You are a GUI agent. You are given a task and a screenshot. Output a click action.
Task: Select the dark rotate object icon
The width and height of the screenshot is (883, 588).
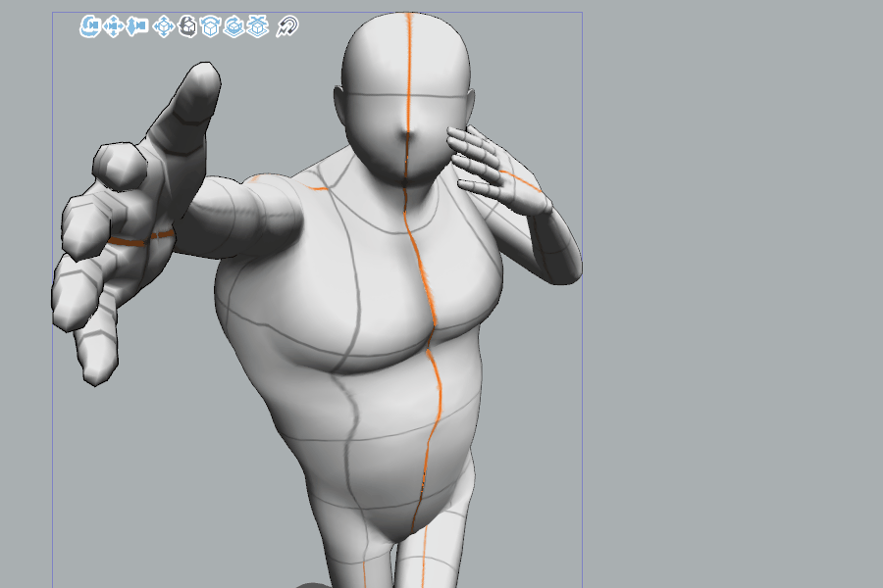[186, 26]
